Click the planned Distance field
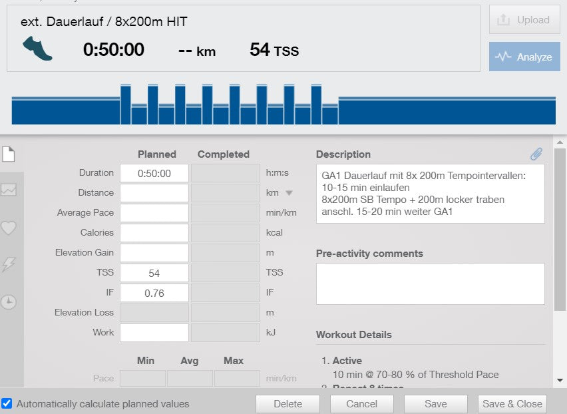This screenshot has width=567, height=414. point(154,192)
